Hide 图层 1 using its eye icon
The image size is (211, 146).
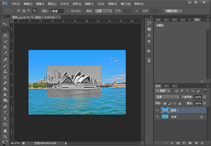157,110
